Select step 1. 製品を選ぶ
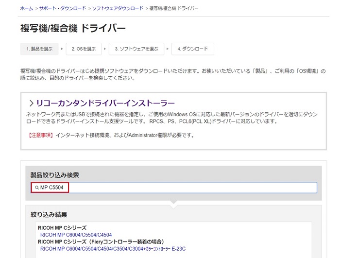The width and height of the screenshot is (340, 258). click(x=39, y=49)
